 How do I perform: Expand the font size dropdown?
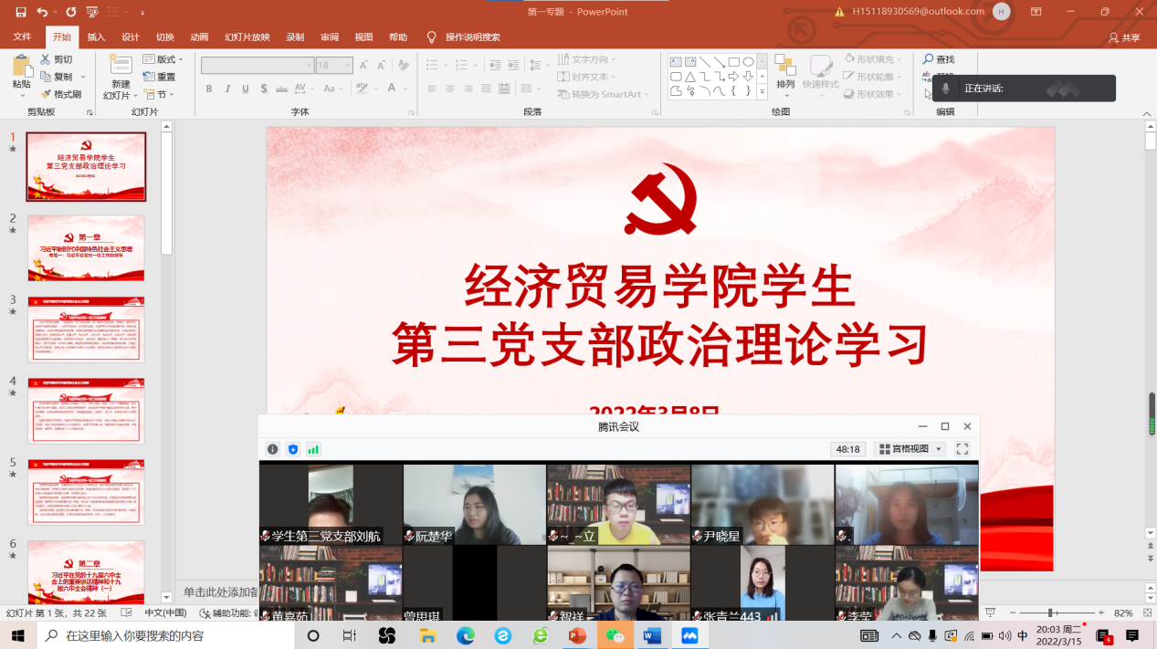(x=348, y=66)
